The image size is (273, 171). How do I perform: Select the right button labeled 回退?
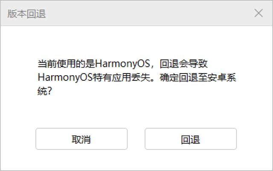191,139
